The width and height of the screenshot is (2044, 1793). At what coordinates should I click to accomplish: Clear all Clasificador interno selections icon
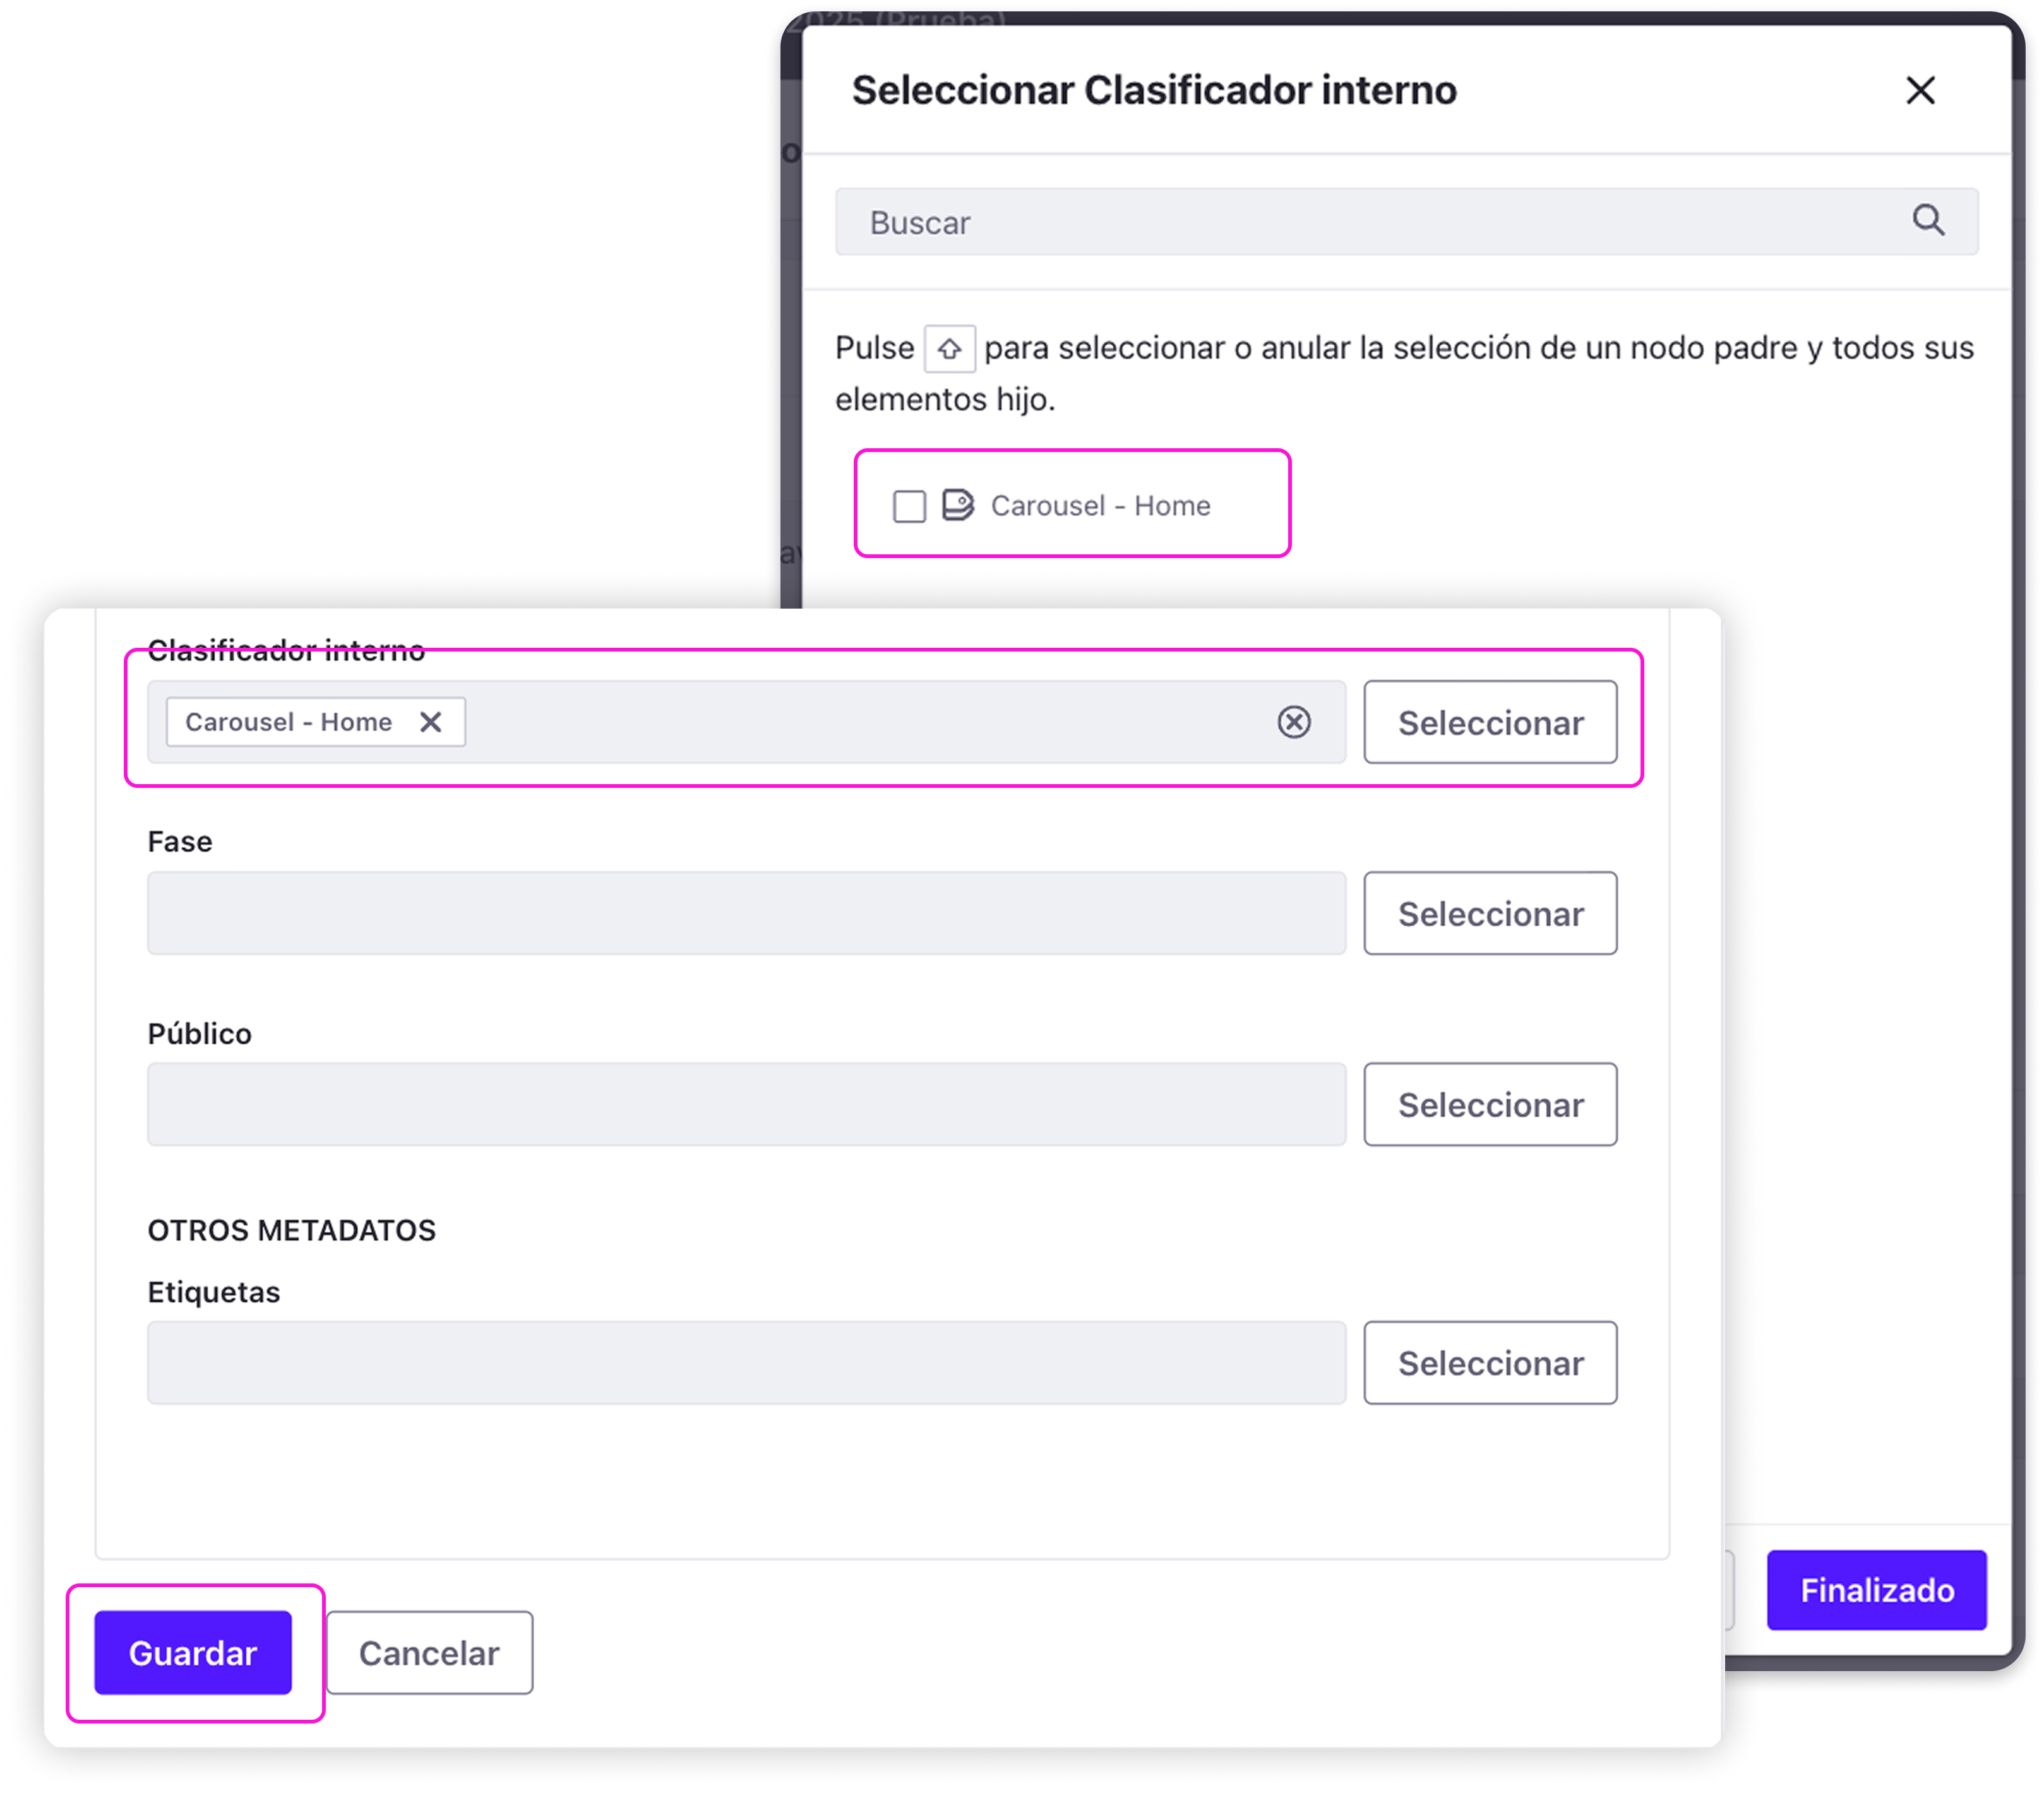(x=1294, y=722)
